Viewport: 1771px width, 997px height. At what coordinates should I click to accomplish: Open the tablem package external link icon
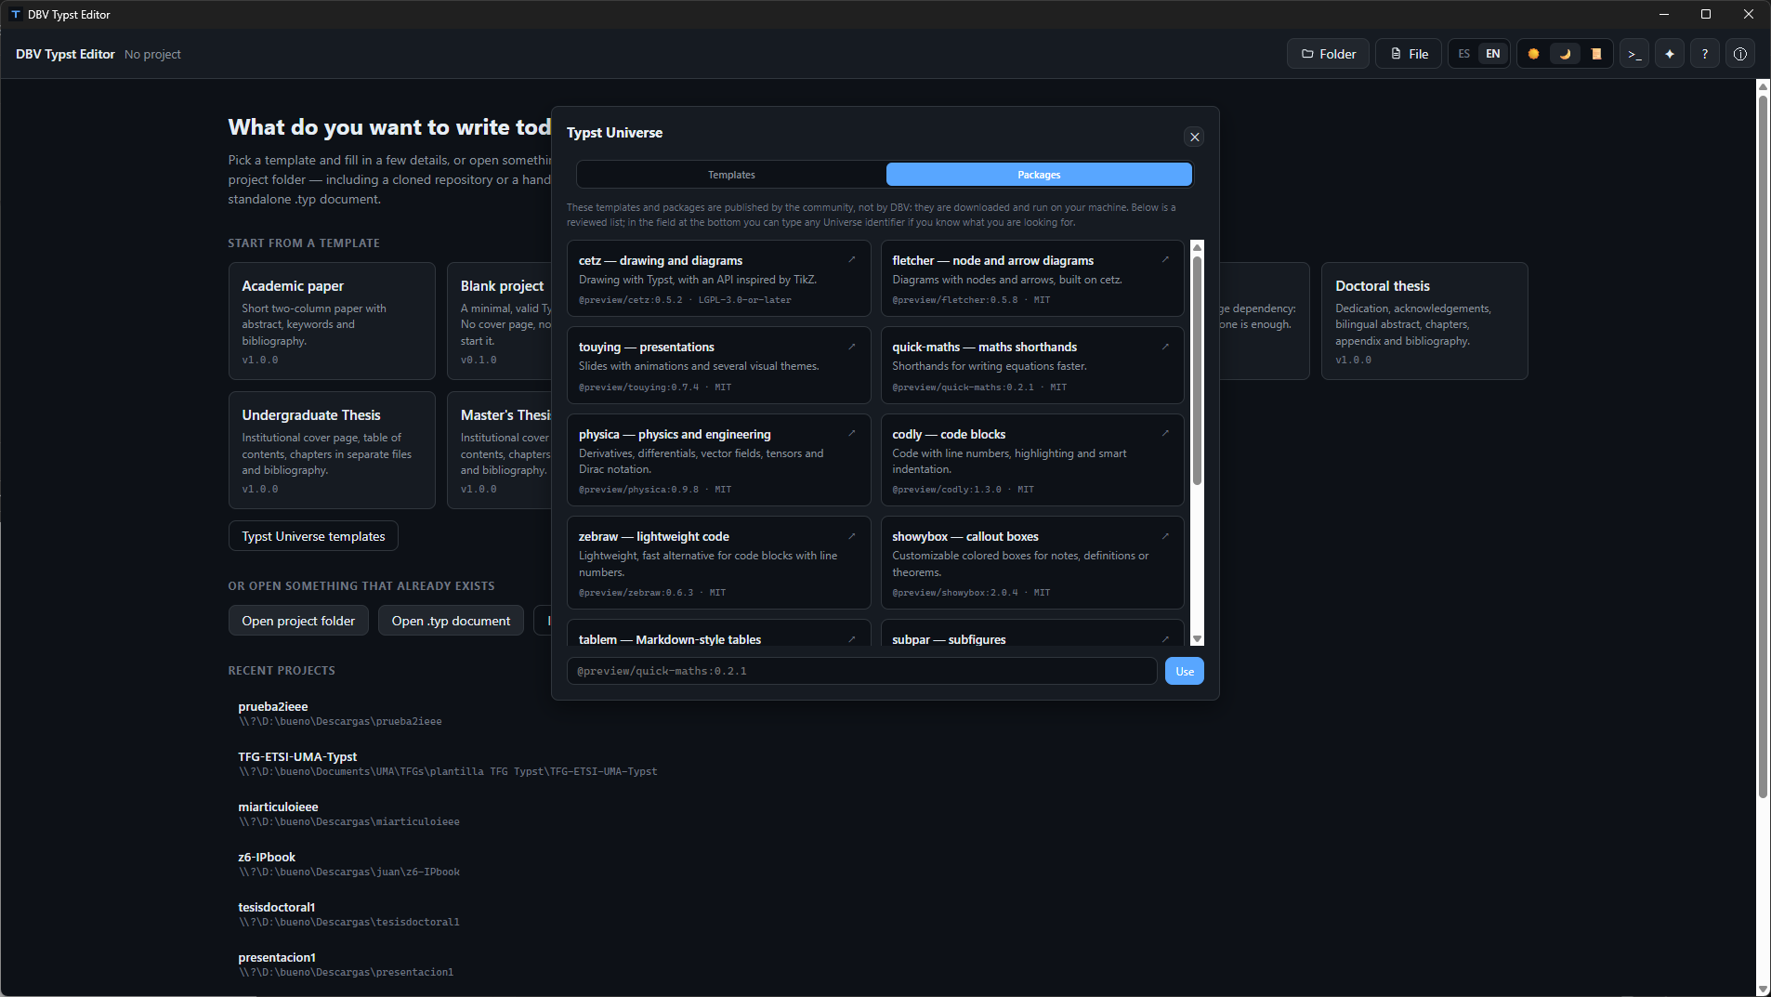tap(851, 639)
